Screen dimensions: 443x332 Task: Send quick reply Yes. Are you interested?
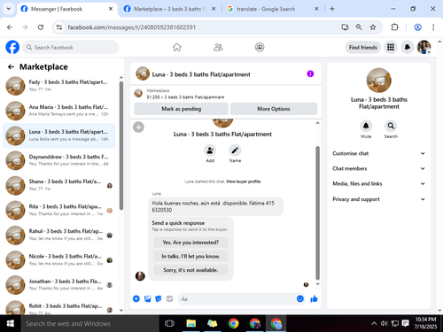(190, 243)
